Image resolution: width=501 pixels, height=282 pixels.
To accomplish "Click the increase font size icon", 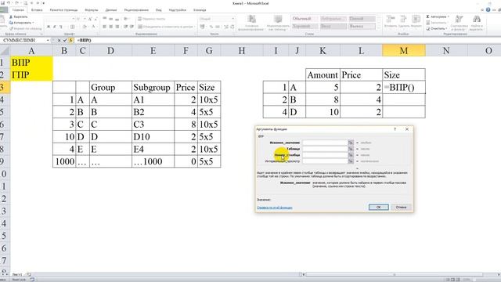I will tap(90, 19).
